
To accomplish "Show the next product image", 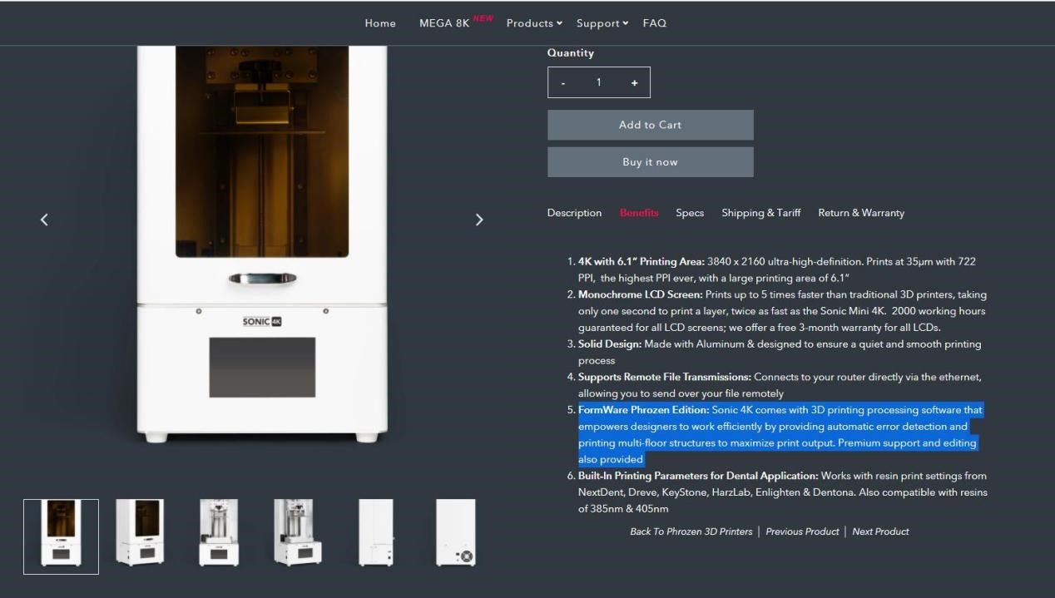I will click(x=479, y=220).
